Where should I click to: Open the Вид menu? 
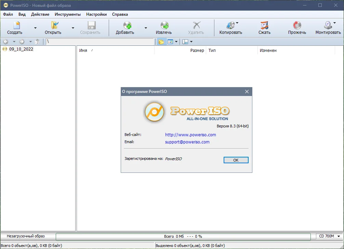[x=22, y=14]
